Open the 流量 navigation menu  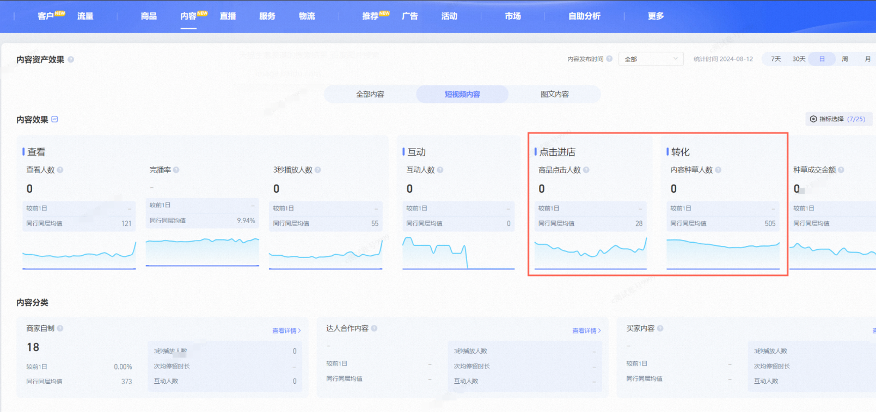click(85, 16)
